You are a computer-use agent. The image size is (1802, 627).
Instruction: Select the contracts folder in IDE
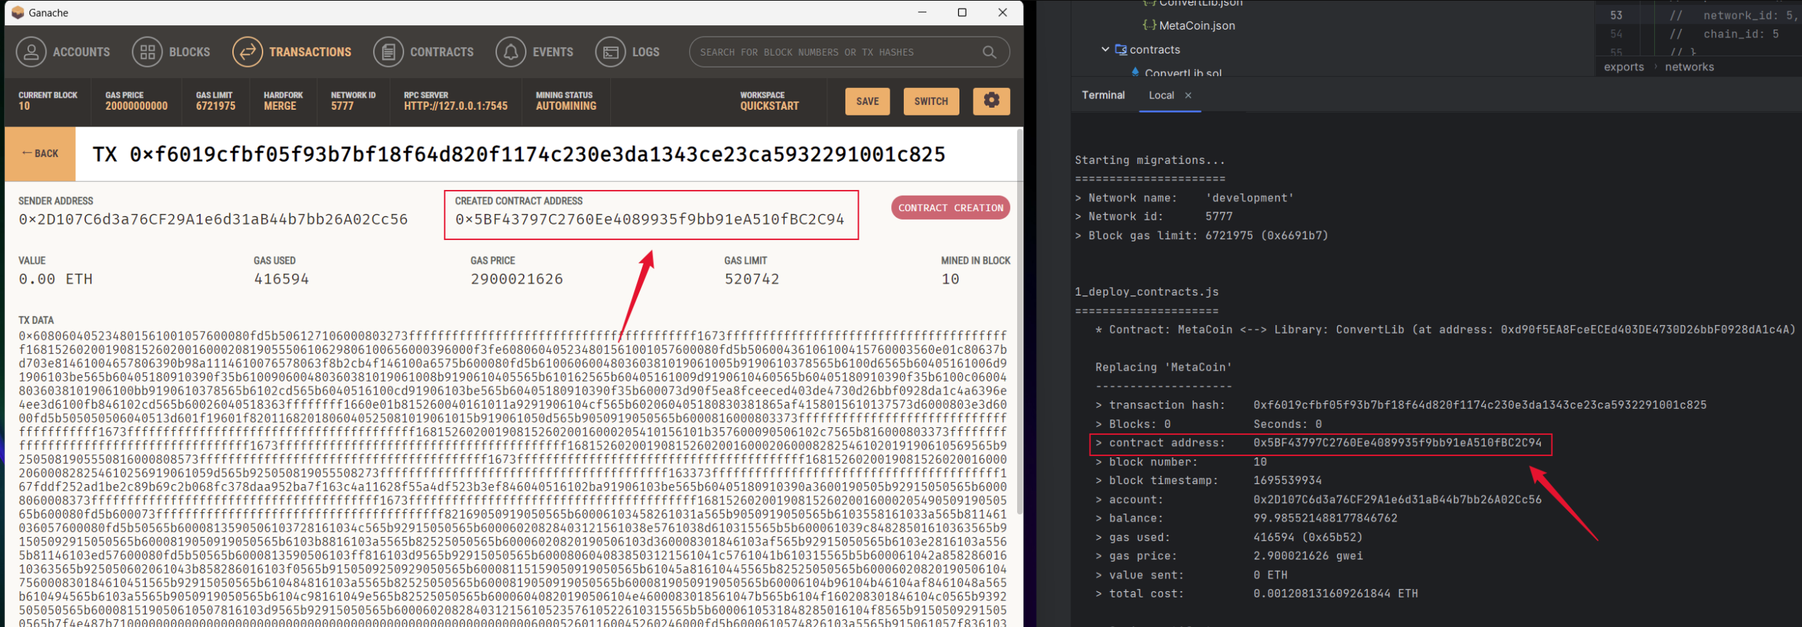[x=1154, y=49]
